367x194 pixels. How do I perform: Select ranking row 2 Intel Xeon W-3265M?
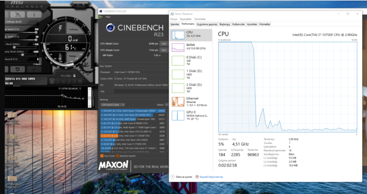(x=133, y=115)
